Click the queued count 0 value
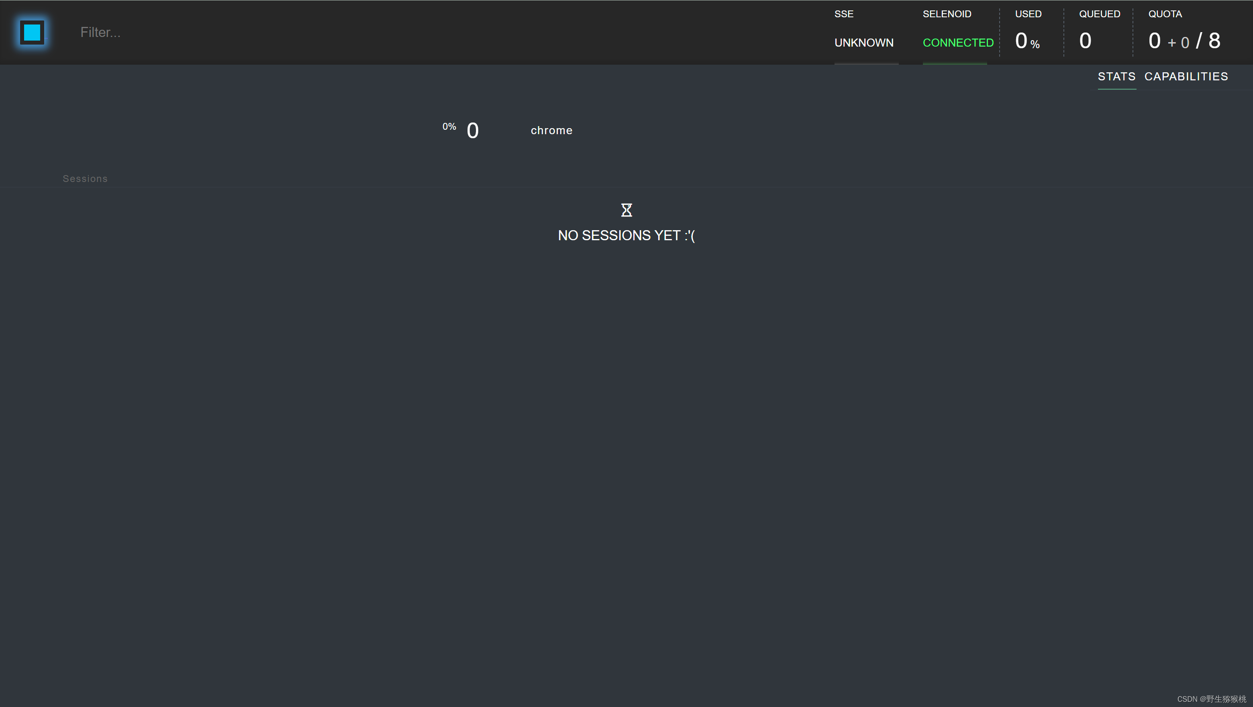1253x707 pixels. pyautogui.click(x=1085, y=41)
